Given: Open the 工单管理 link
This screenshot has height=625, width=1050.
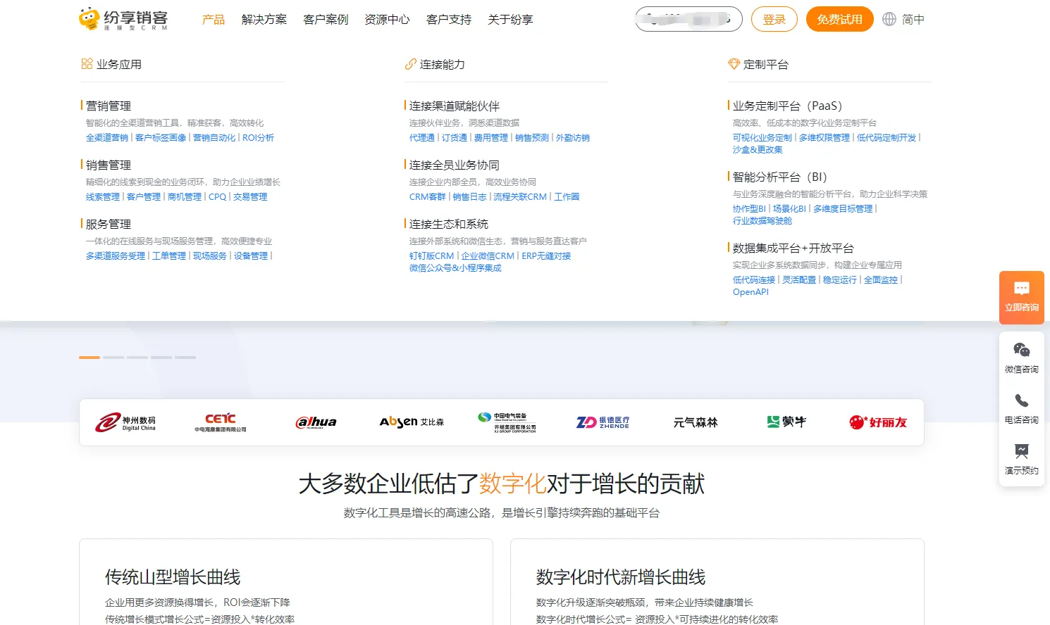Looking at the screenshot, I should [x=169, y=256].
